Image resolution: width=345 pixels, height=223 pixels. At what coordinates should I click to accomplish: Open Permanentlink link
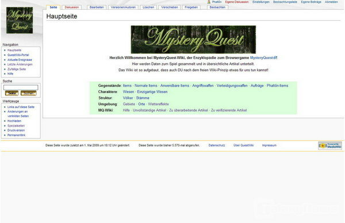pyautogui.click(x=16, y=135)
